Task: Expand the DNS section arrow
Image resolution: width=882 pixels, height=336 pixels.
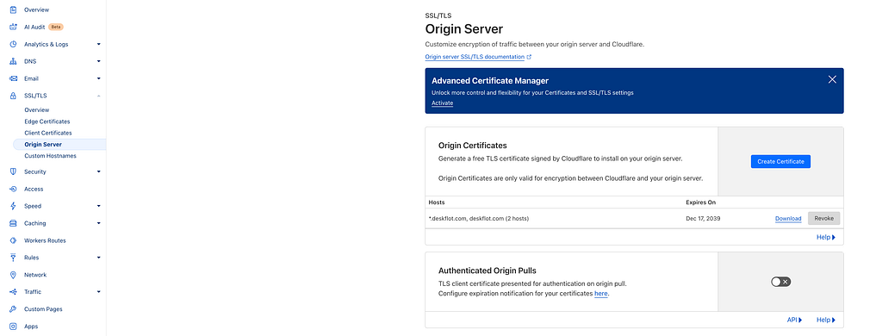Action: click(98, 61)
